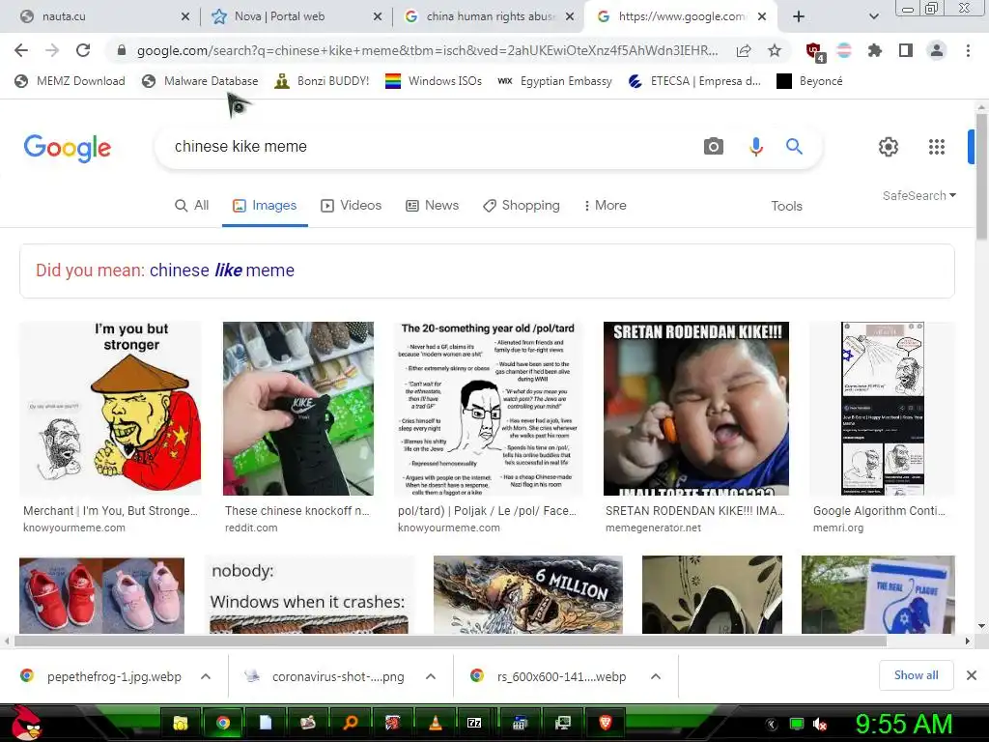Select the News results tab
This screenshot has height=742, width=989.
432,206
